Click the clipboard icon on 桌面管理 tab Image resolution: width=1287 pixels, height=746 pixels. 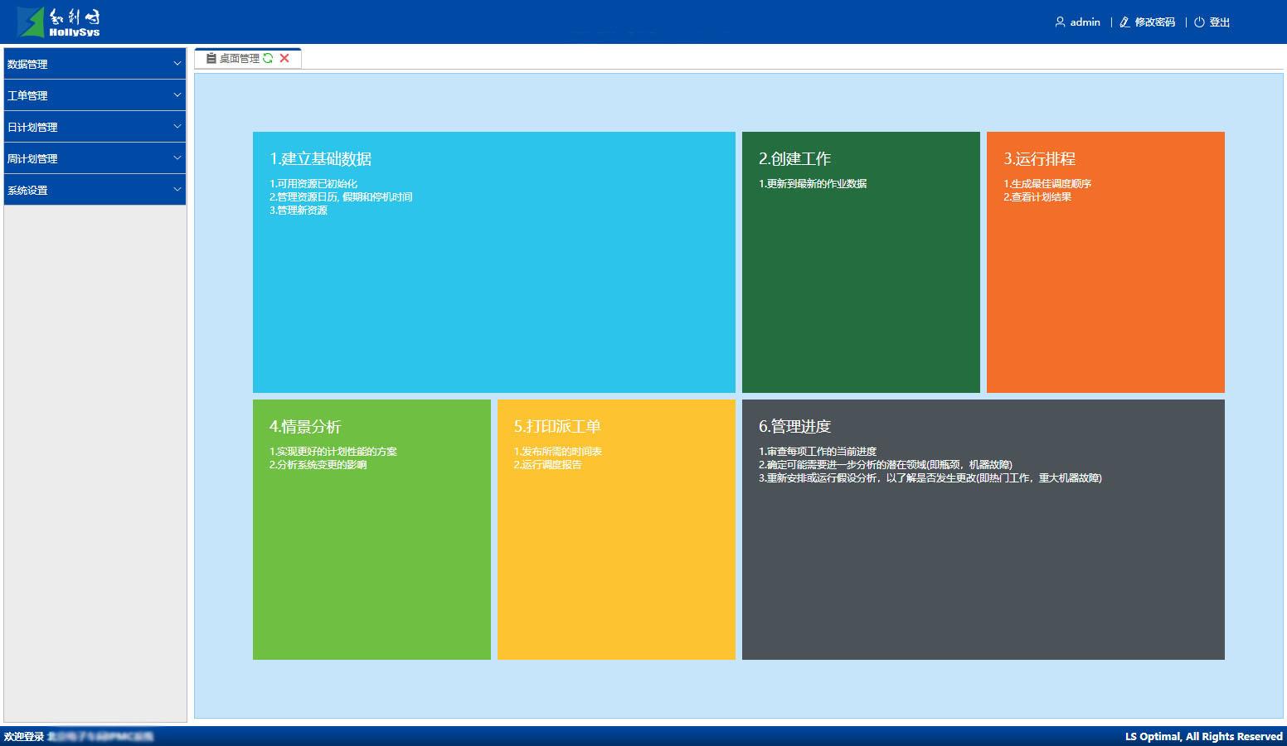(x=211, y=58)
